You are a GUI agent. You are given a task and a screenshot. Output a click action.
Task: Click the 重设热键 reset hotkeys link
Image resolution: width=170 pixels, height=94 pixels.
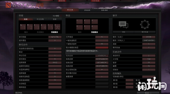[x=19, y=93]
